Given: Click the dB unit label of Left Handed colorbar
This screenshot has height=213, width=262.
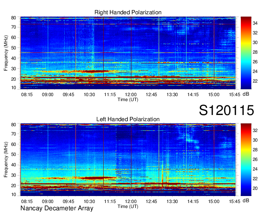Looking at the screenshot, I should 246,200.
